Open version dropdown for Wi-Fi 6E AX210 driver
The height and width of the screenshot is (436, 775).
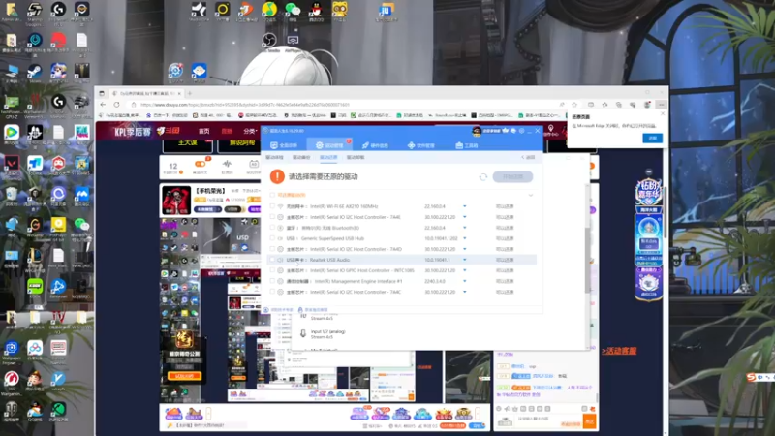[x=465, y=206]
